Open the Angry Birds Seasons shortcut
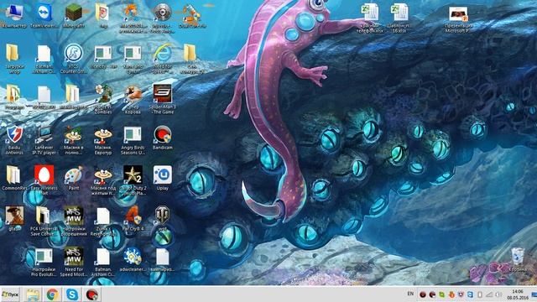 133,140
